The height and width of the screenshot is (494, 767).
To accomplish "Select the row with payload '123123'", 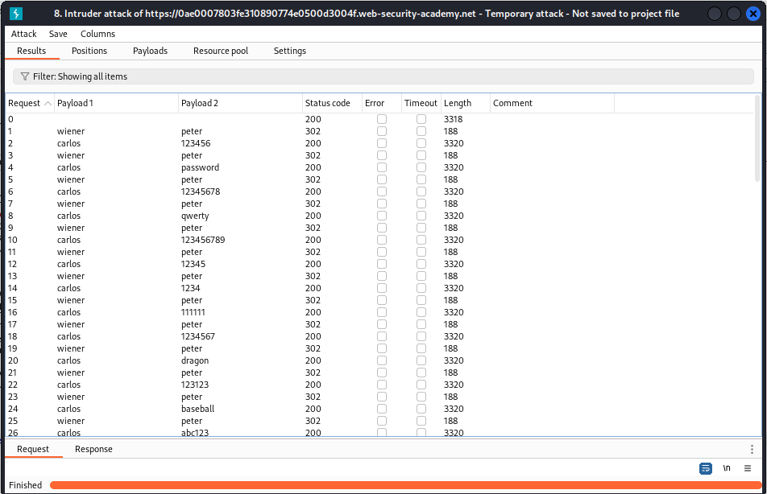I will click(x=379, y=385).
